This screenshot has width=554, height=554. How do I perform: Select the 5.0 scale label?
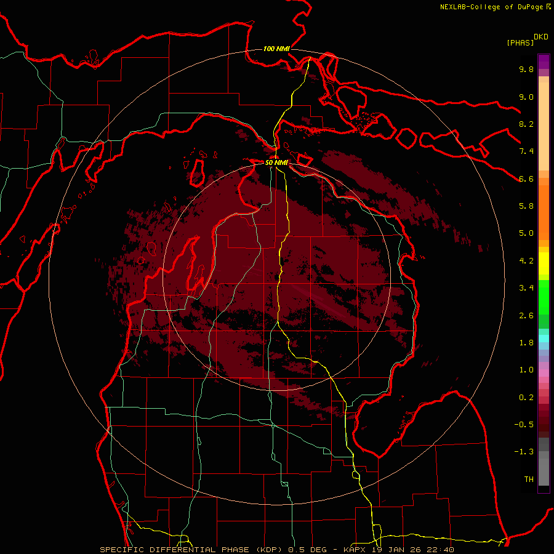[526, 233]
